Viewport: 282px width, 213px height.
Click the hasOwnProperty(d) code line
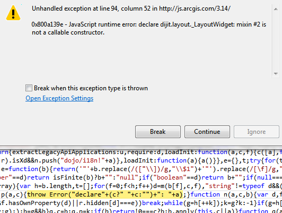click(141, 203)
